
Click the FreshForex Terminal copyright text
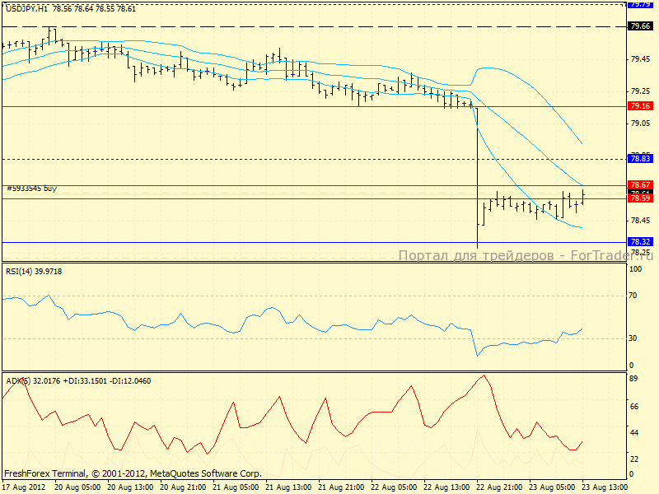(x=133, y=473)
